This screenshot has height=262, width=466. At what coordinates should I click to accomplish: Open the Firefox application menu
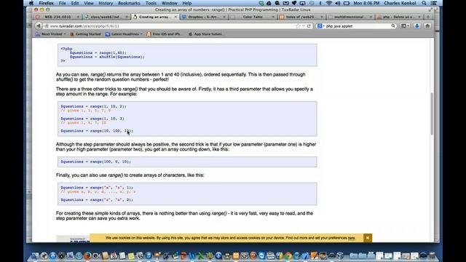46,3
